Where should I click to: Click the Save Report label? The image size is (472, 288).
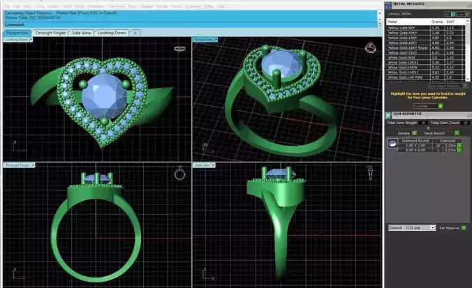[x=434, y=133]
